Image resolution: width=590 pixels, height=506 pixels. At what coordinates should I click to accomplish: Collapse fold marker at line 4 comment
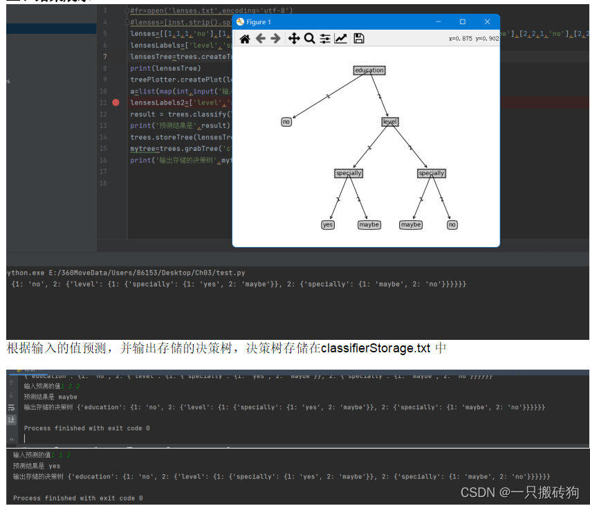pyautogui.click(x=127, y=22)
